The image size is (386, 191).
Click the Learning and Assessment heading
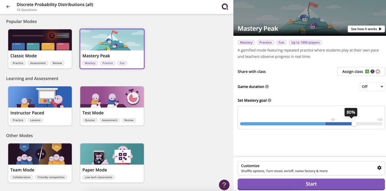point(32,79)
